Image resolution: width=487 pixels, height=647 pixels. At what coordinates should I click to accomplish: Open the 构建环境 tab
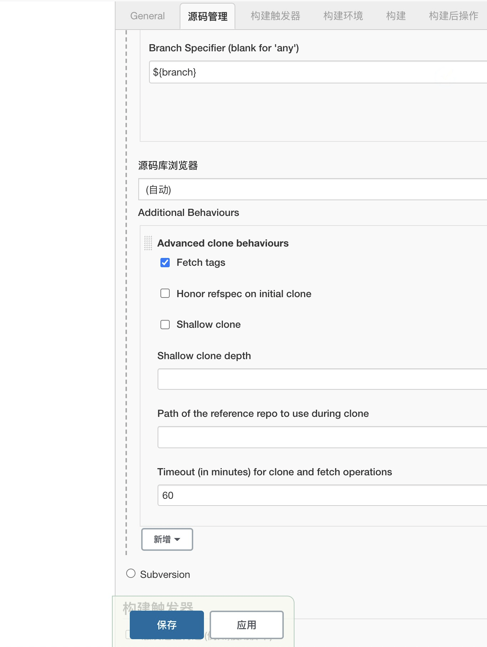(x=343, y=16)
